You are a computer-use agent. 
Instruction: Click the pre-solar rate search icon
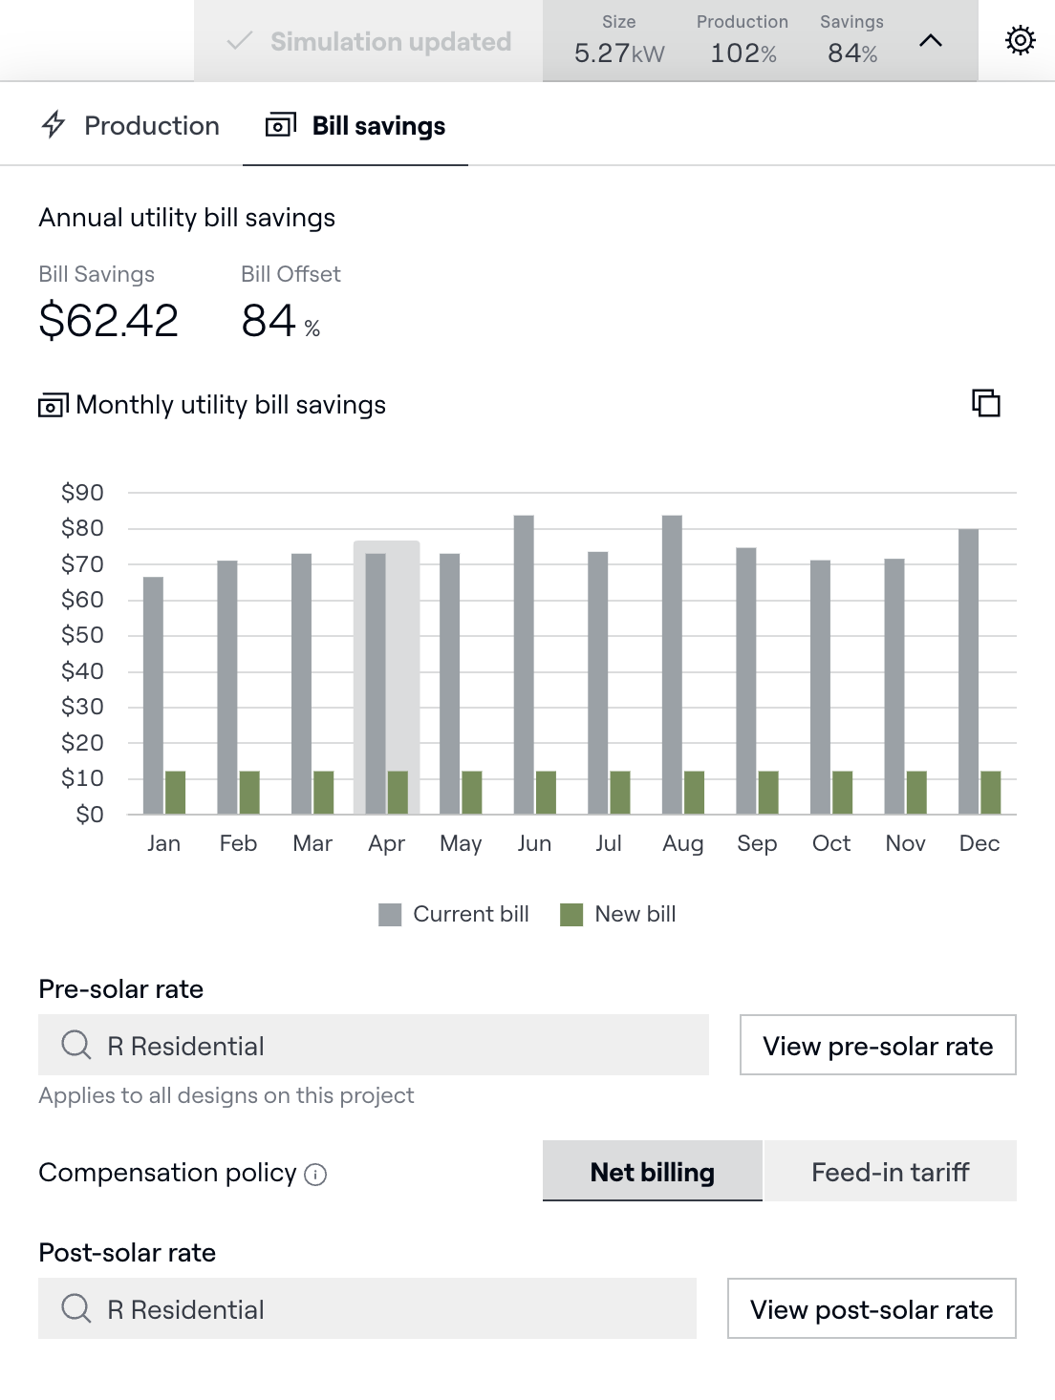75,1045
